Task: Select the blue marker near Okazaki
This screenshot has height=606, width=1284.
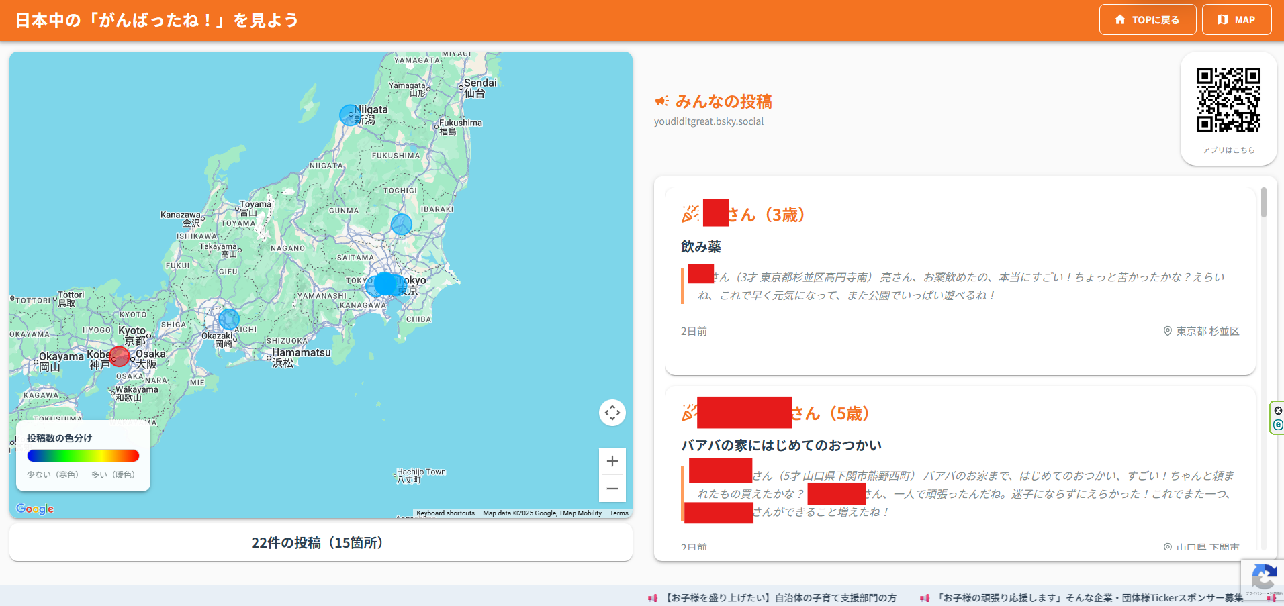Action: click(229, 319)
